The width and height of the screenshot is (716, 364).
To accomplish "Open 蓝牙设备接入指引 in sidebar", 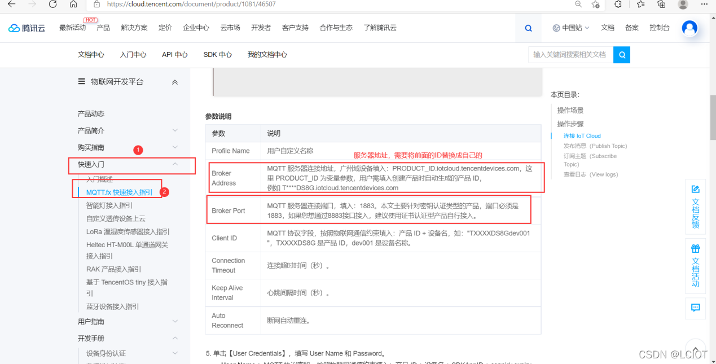I will click(113, 307).
